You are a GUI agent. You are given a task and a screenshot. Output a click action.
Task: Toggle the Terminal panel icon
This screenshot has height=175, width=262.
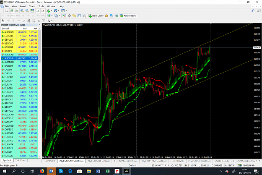[x=79, y=16]
